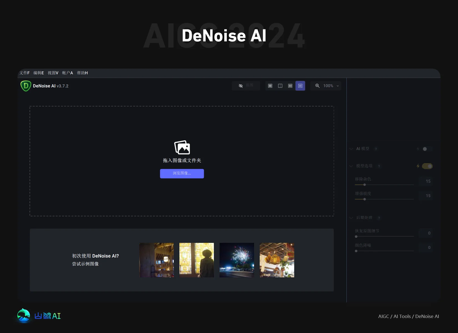Open the 文件F menu
This screenshot has height=333, width=458.
pyautogui.click(x=24, y=73)
